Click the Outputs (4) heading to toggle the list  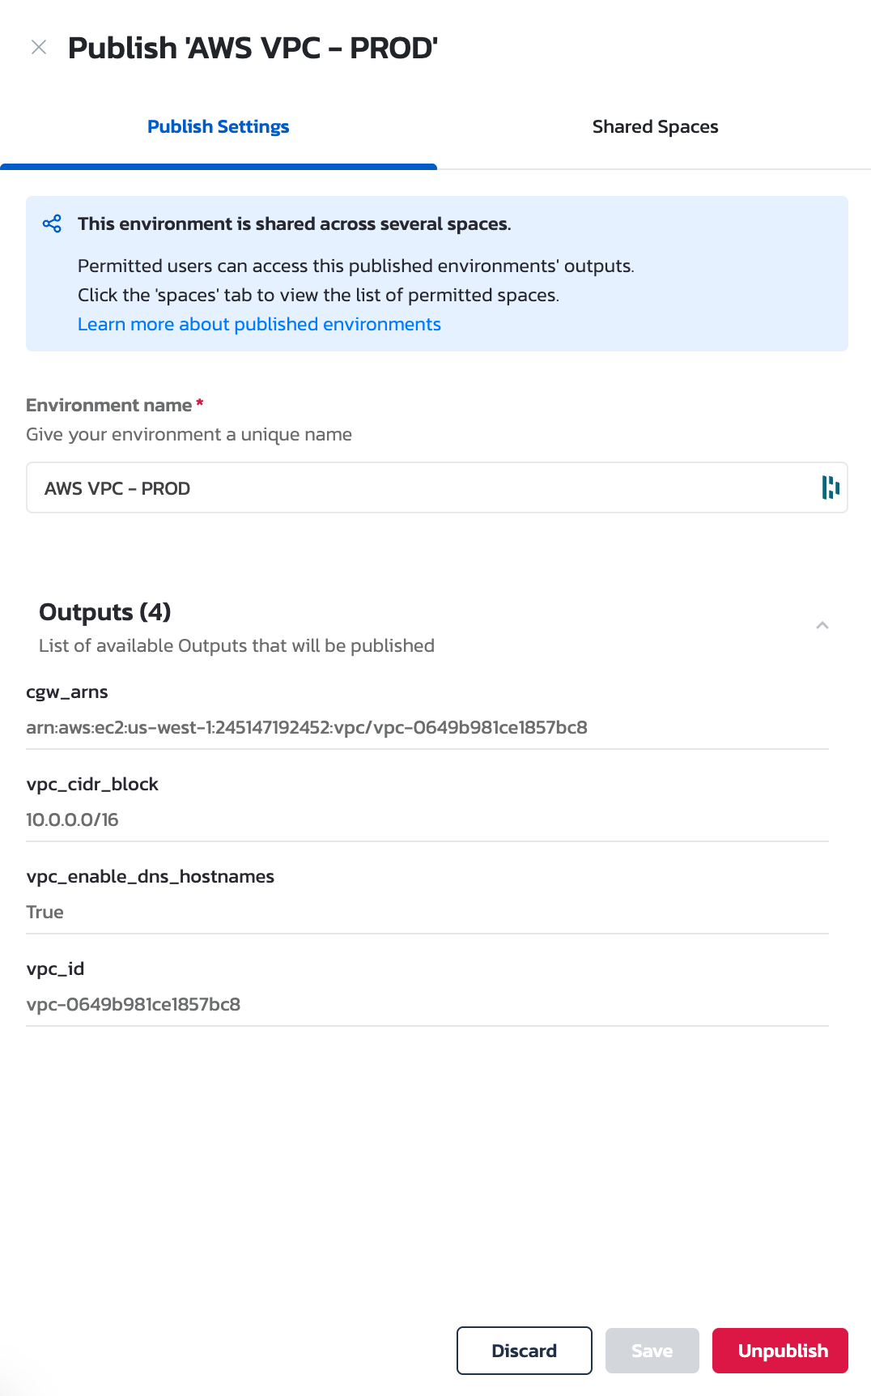(x=104, y=613)
